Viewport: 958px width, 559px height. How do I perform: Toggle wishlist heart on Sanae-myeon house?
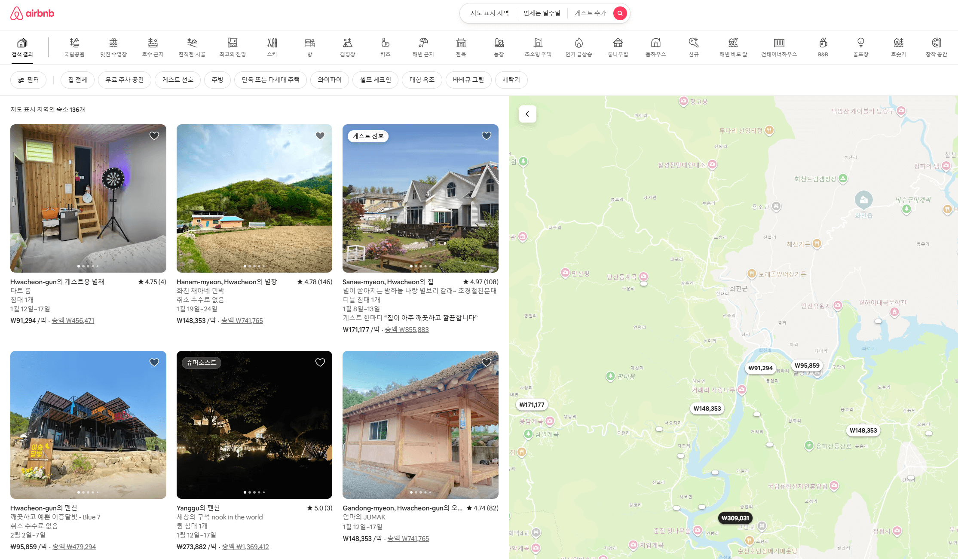(486, 136)
